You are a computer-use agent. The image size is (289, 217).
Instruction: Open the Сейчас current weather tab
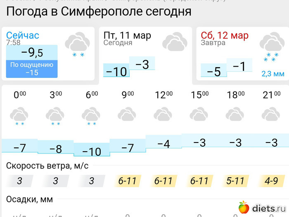point(23,36)
